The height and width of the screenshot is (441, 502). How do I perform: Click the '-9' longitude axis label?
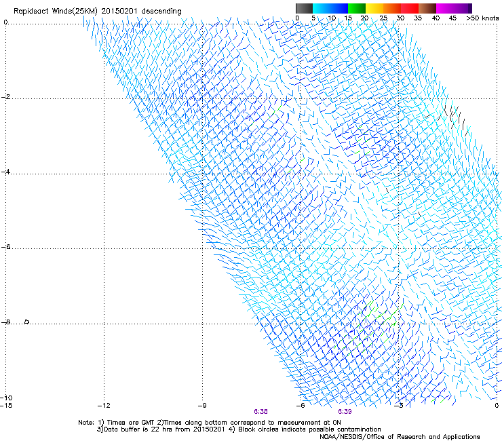pos(202,406)
